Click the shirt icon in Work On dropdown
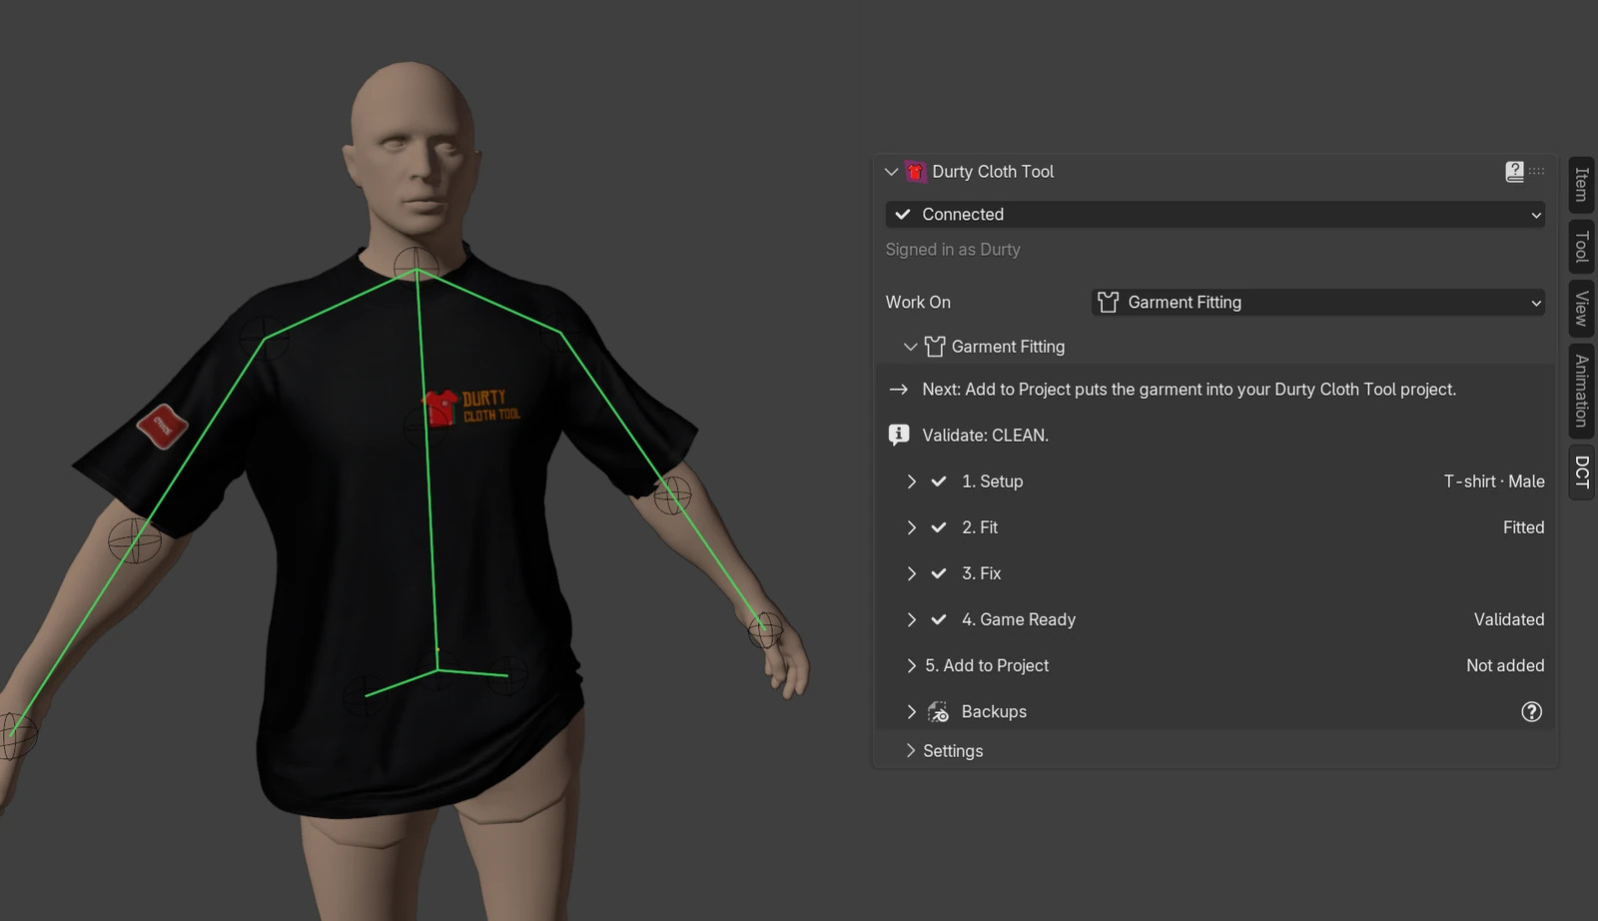Viewport: 1598px width, 921px height. 1108,302
